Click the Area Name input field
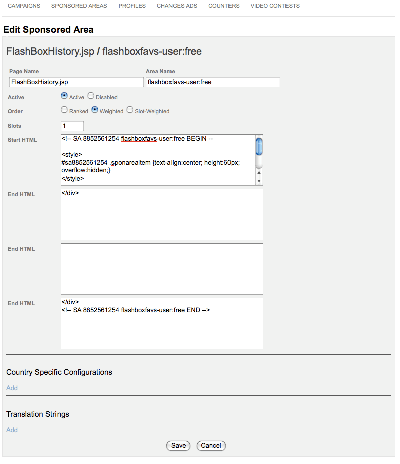This screenshot has width=400, height=464. pos(213,82)
